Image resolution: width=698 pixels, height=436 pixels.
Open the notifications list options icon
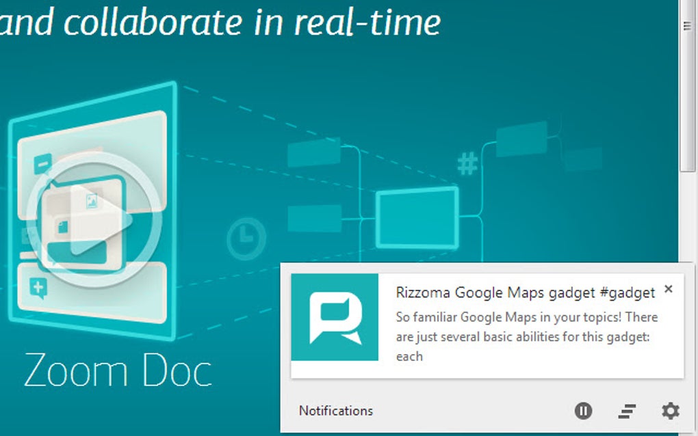[627, 410]
